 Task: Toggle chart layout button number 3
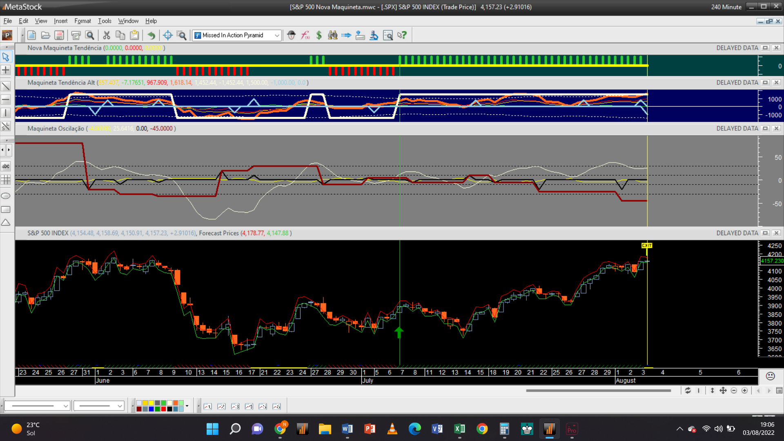(235, 406)
